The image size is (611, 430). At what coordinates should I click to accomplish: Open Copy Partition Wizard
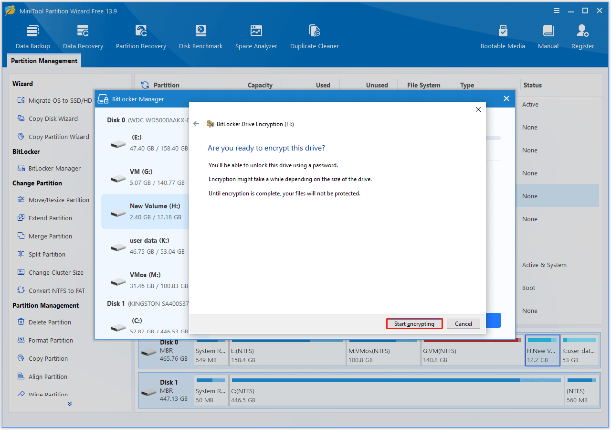pyautogui.click(x=53, y=137)
